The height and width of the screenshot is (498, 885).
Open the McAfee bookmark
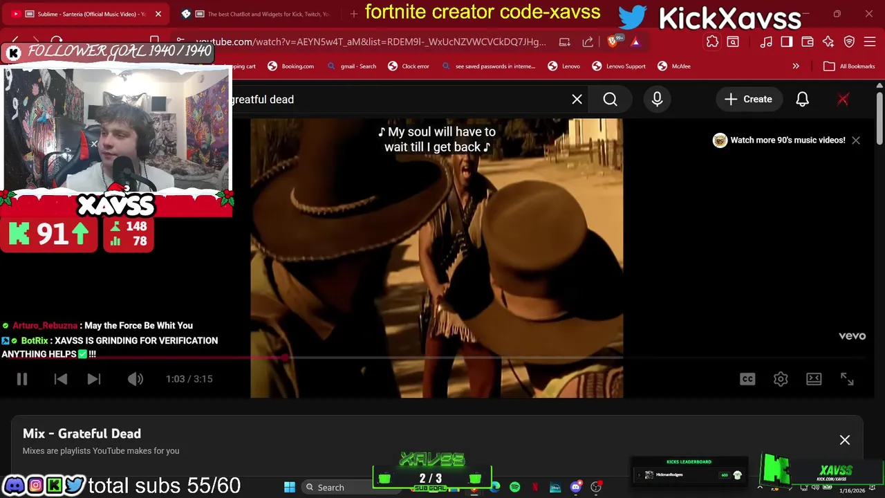[674, 66]
